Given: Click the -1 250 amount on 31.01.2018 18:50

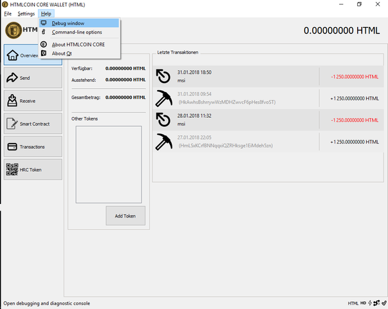Looking at the screenshot, I should point(355,77).
